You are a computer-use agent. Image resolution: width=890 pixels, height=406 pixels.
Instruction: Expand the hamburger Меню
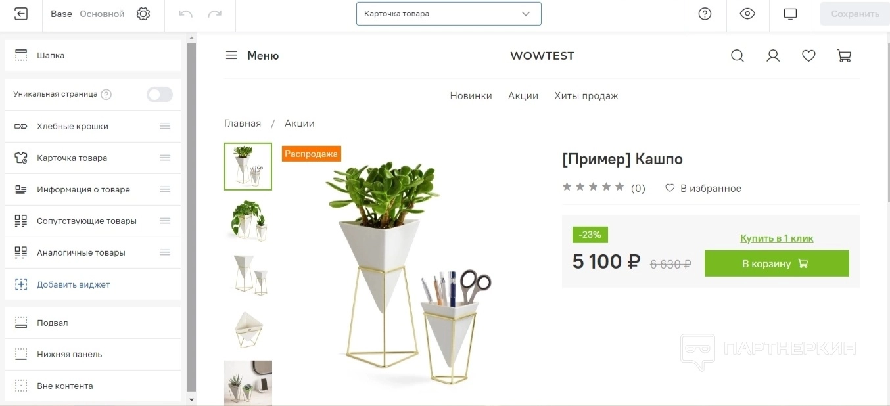coord(252,56)
